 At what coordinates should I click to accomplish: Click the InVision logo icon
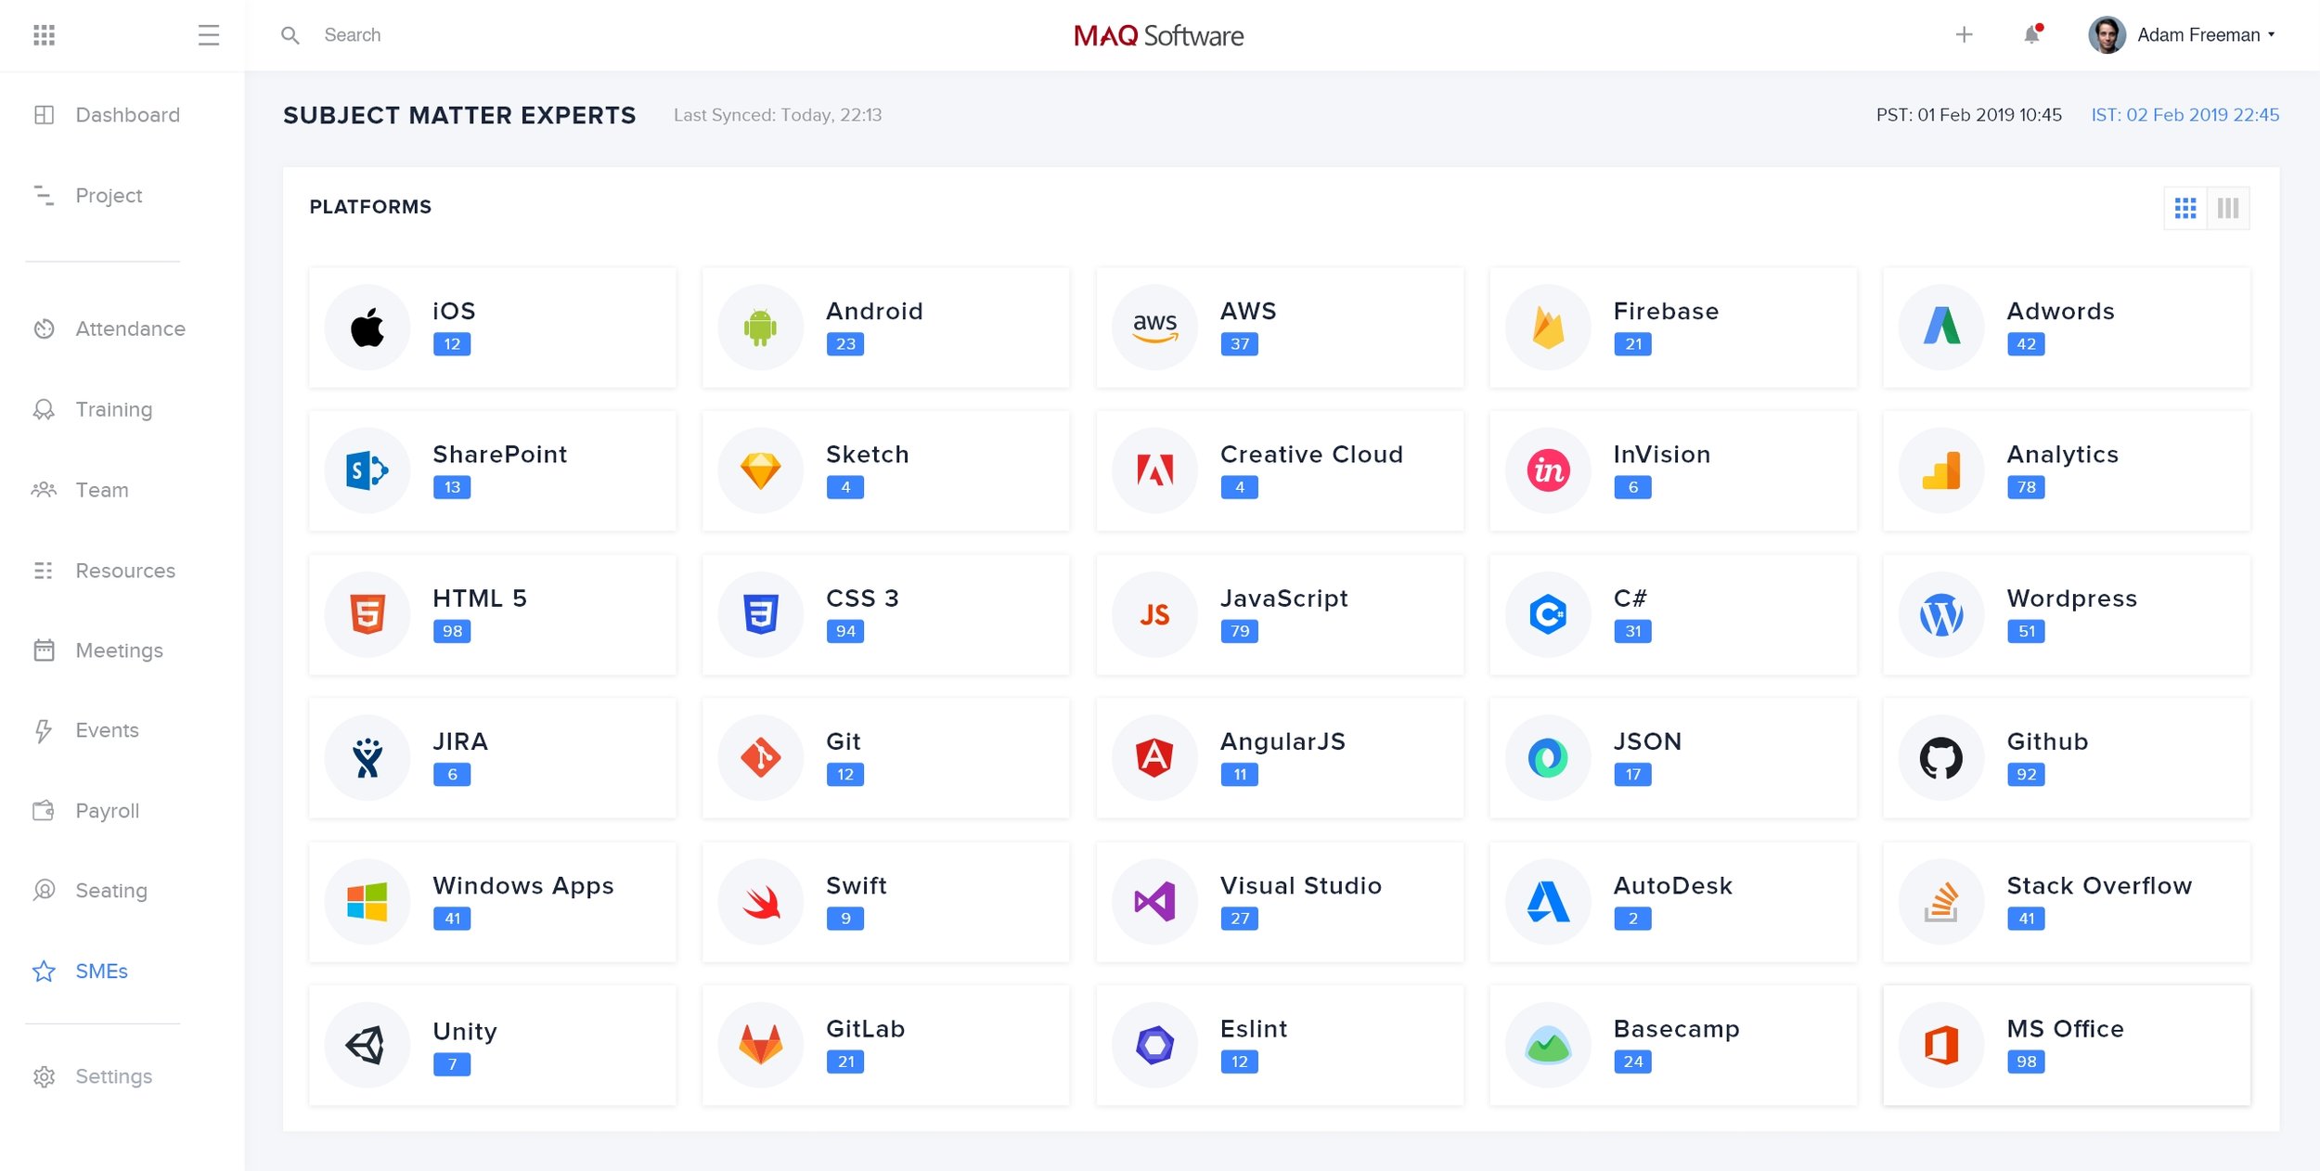[1548, 470]
